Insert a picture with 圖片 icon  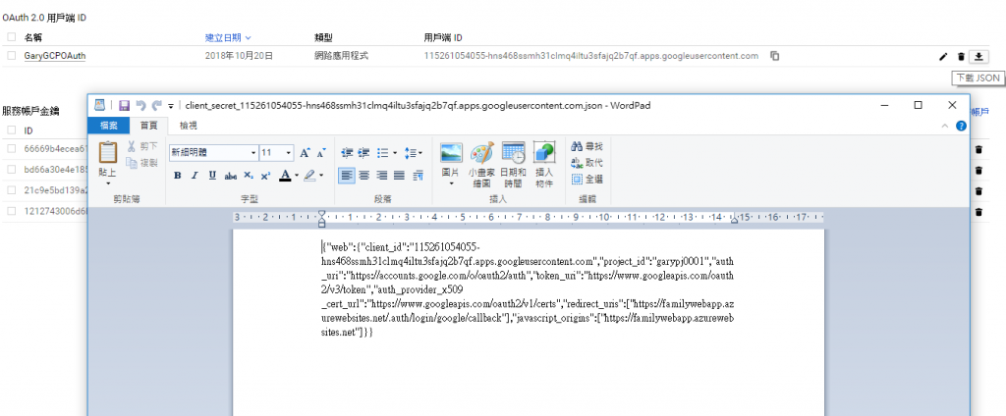point(451,152)
